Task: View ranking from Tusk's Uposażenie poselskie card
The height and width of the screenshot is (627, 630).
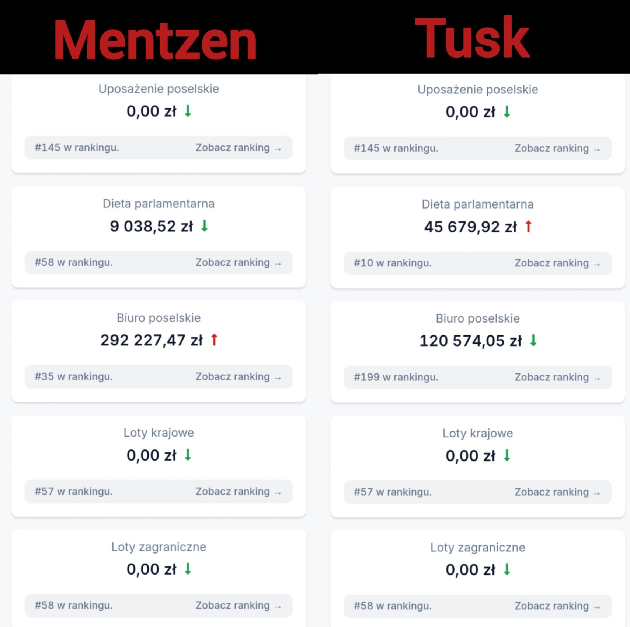Action: (x=557, y=148)
